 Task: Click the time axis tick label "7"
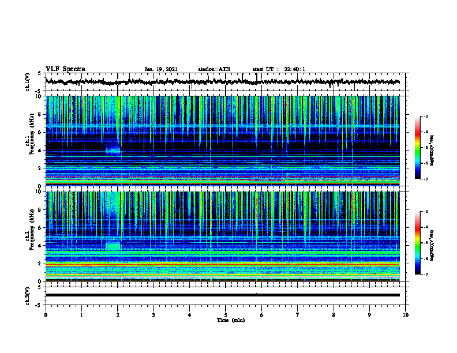pyautogui.click(x=298, y=315)
